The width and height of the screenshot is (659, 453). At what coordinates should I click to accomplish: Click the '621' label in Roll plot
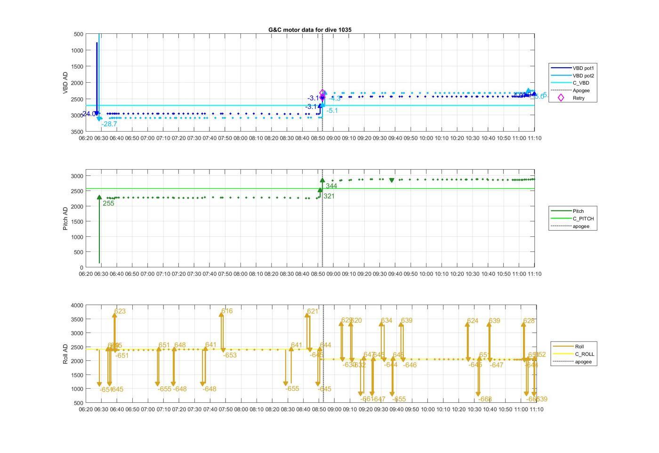(x=313, y=311)
